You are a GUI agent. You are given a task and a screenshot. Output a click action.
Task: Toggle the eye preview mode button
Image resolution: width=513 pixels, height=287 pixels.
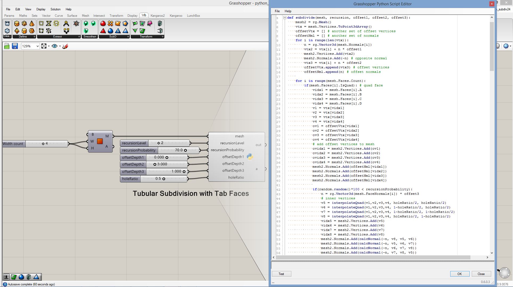(55, 46)
